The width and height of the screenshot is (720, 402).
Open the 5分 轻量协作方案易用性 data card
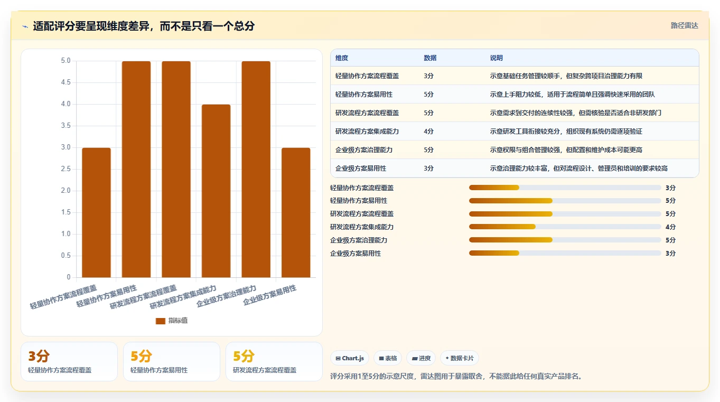click(172, 361)
